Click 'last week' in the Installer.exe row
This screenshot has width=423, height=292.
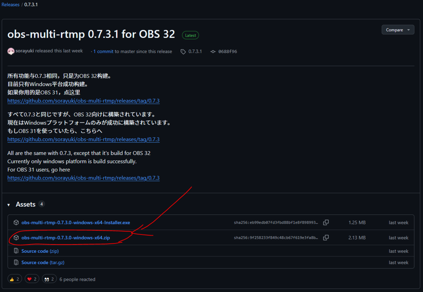point(399,223)
